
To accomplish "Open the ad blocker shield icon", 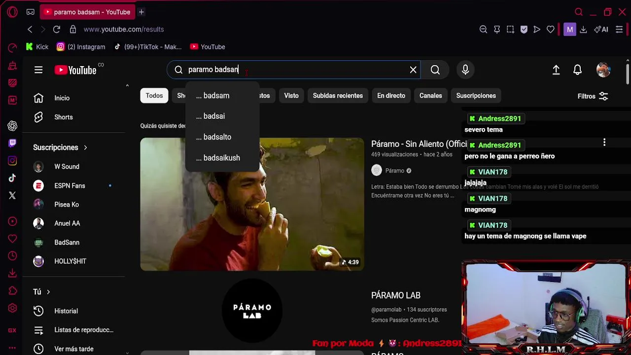I will click(x=524, y=30).
